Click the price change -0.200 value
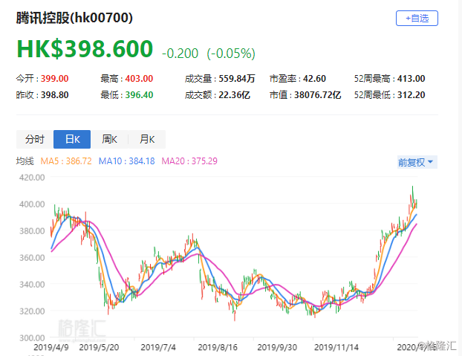This screenshot has width=462, height=356. pos(180,54)
